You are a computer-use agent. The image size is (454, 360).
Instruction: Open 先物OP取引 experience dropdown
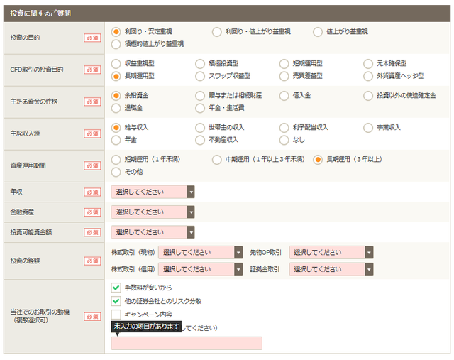pyautogui.click(x=331, y=253)
